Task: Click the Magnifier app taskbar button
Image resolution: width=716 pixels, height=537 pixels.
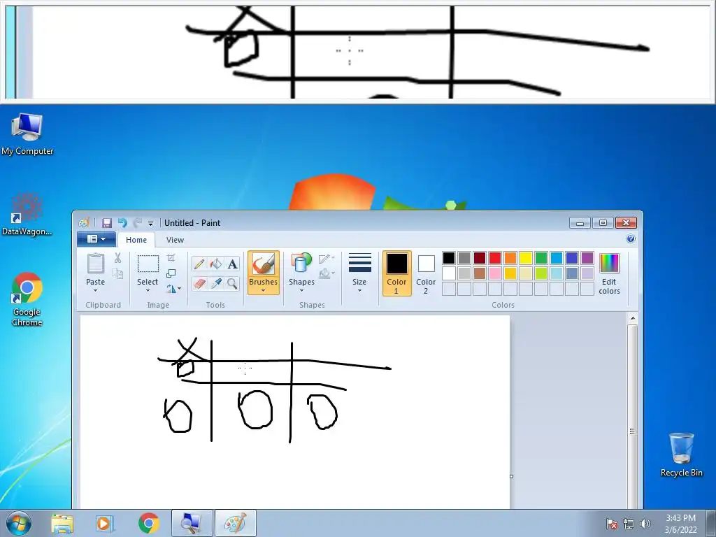Action: pos(192,523)
